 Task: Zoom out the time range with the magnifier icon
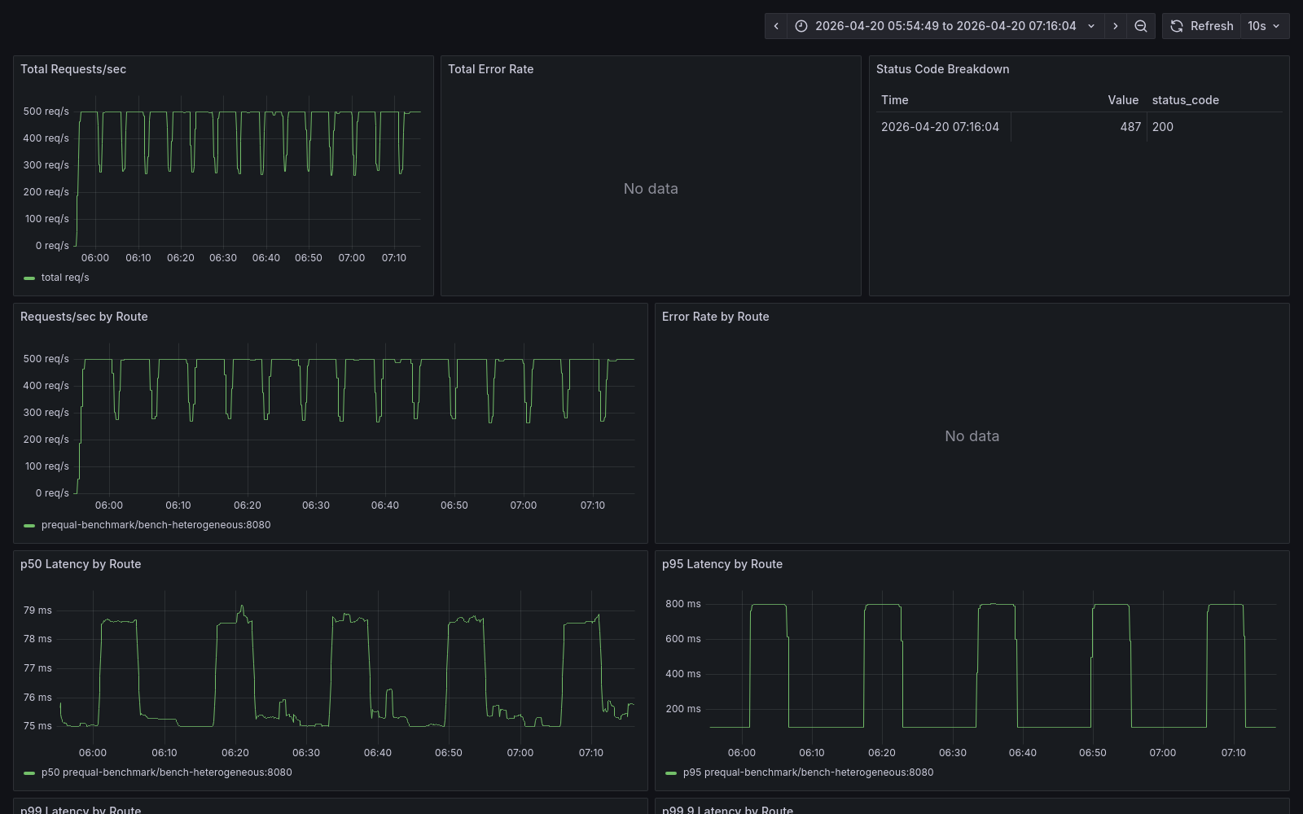pos(1140,25)
